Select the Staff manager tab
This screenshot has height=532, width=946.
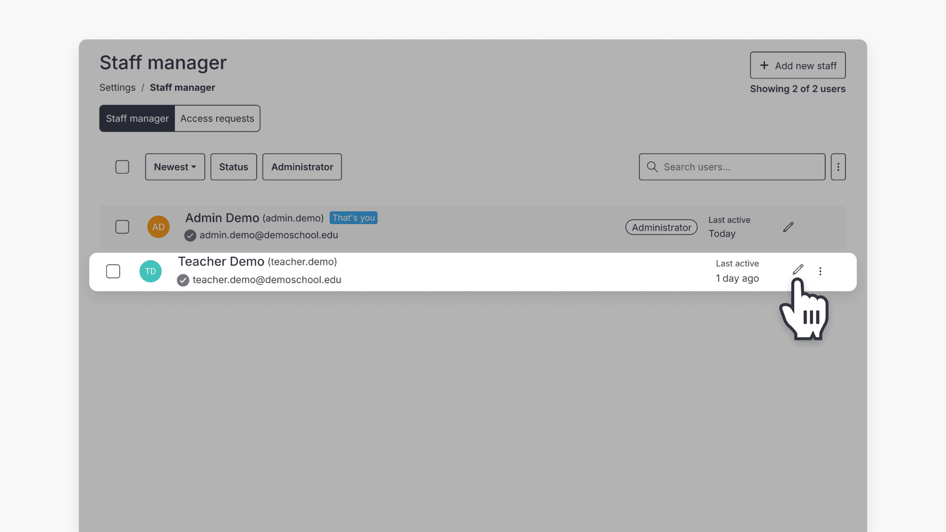click(x=136, y=118)
